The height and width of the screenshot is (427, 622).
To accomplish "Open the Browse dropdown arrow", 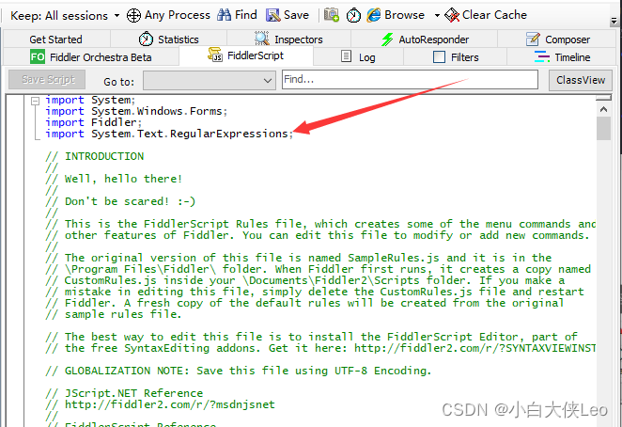I will (437, 15).
